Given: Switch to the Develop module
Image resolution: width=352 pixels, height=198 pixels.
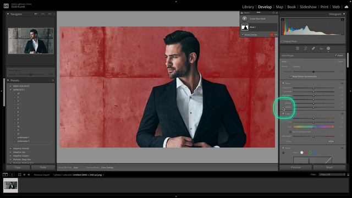Looking at the screenshot, I should 265,7.
